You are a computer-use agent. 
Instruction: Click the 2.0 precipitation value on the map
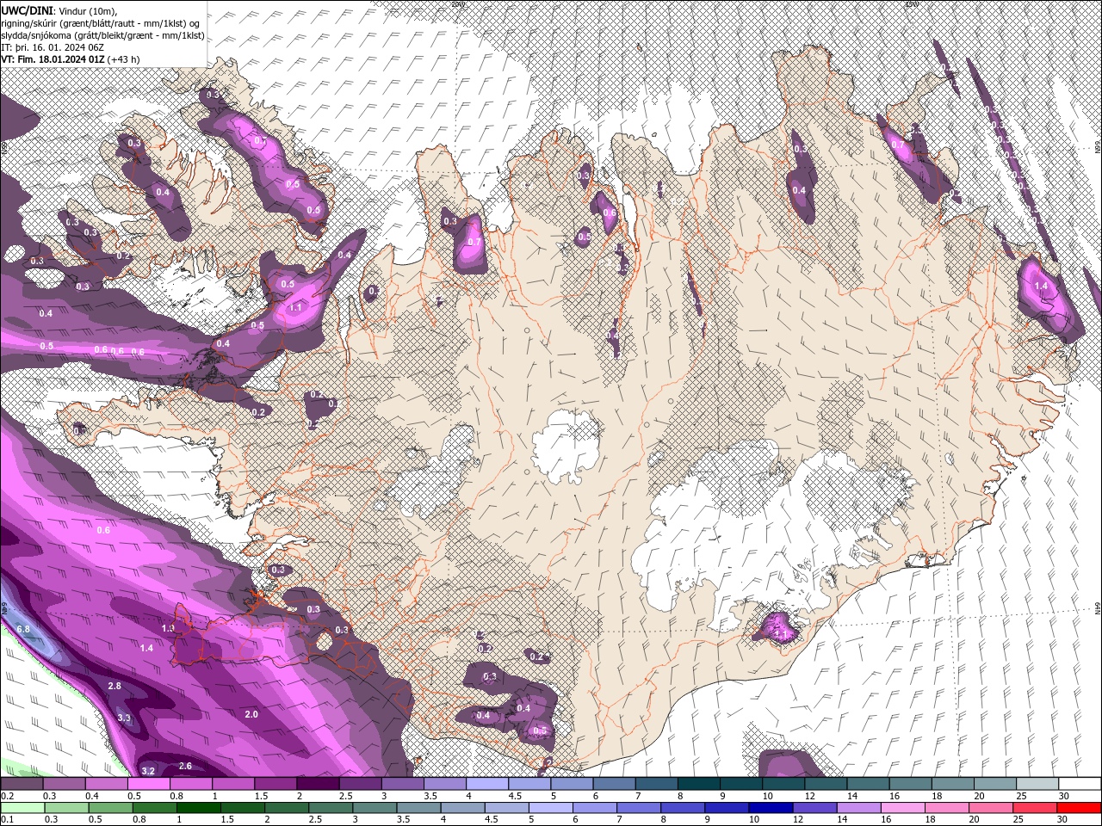point(251,714)
